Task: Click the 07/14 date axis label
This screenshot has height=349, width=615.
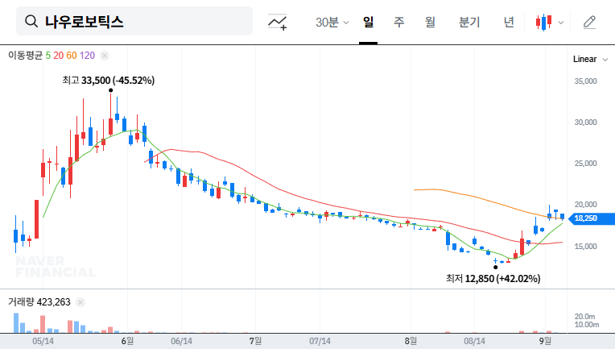Action: [320, 341]
